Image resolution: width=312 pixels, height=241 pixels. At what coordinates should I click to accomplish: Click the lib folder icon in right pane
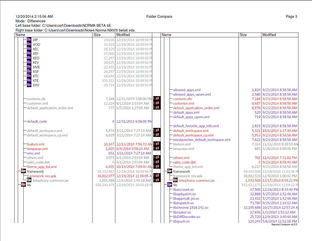170,185
